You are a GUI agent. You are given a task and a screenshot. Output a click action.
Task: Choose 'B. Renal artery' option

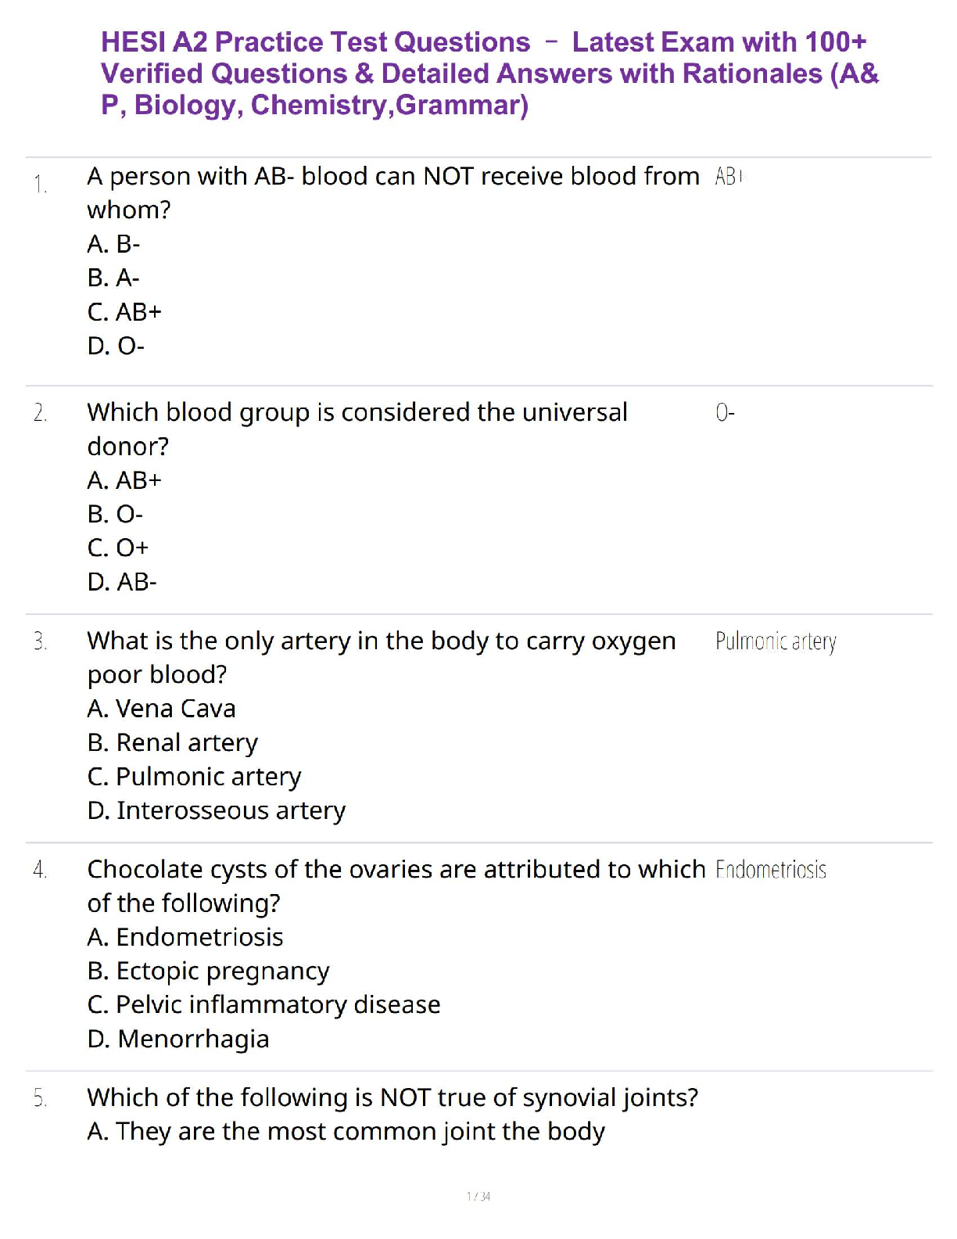[173, 742]
